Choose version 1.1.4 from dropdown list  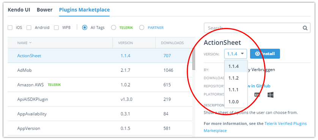coord(236,66)
